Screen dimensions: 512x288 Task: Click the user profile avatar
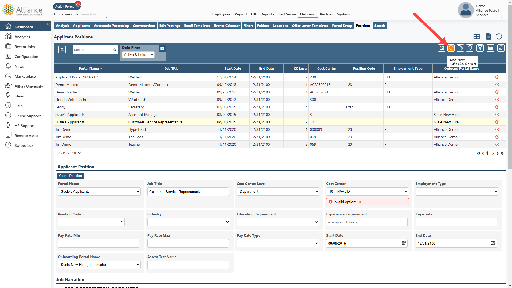(x=466, y=10)
